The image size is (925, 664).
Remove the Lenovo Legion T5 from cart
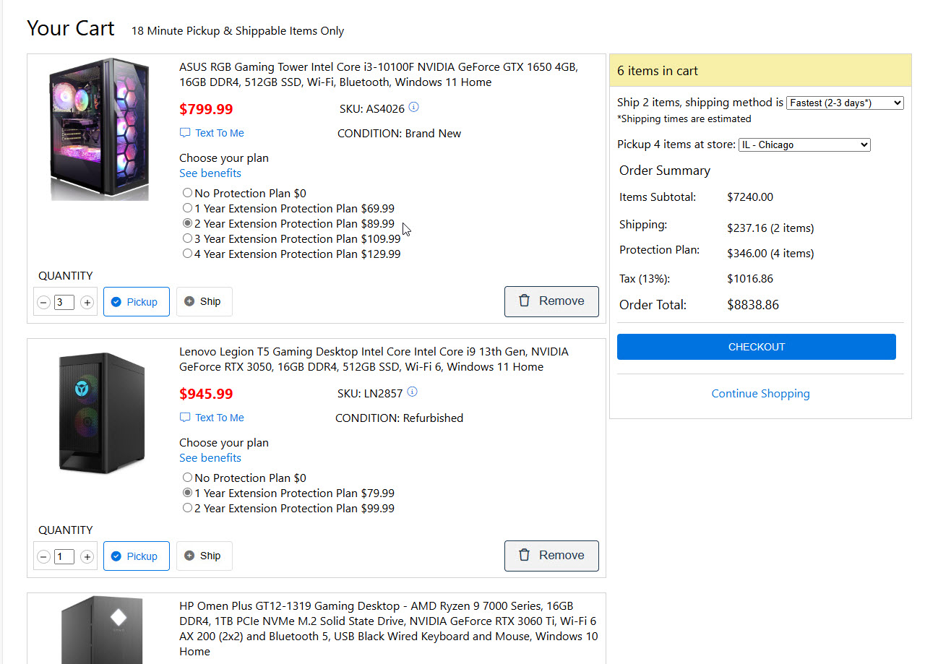tap(551, 556)
